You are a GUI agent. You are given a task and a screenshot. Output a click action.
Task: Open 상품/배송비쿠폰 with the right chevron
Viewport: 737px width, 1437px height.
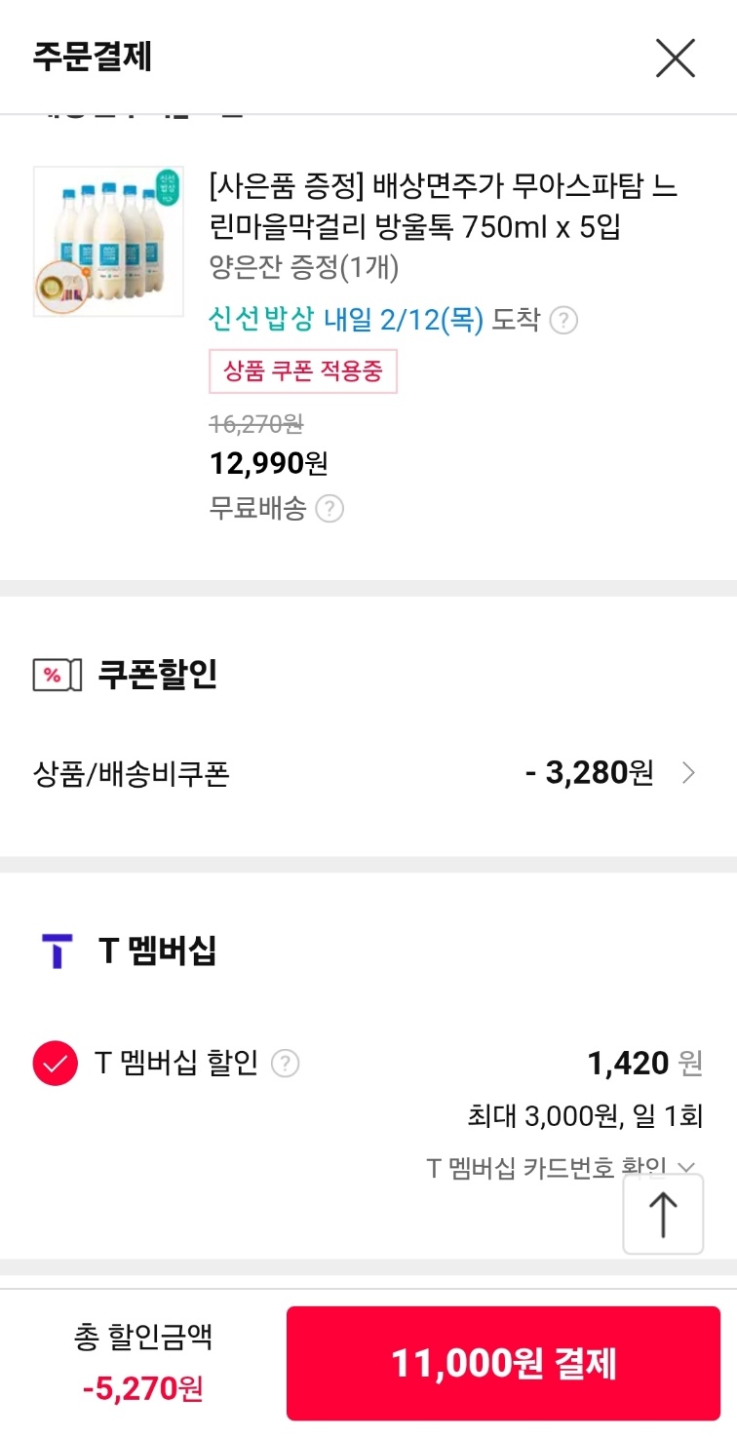688,773
